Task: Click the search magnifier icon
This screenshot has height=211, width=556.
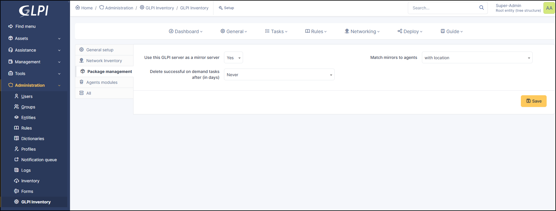Action: click(481, 8)
